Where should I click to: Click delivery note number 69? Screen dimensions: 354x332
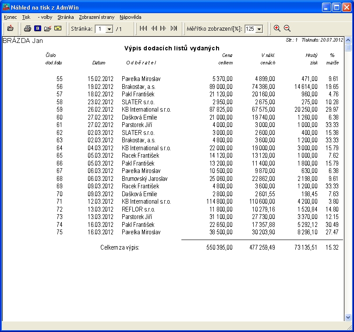[x=60, y=186]
